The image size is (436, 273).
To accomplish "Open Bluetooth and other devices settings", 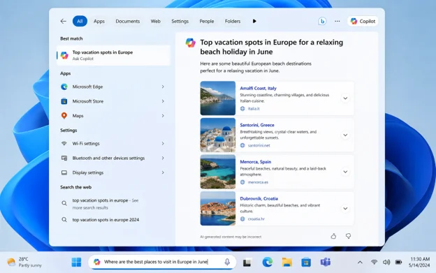I will pos(108,158).
